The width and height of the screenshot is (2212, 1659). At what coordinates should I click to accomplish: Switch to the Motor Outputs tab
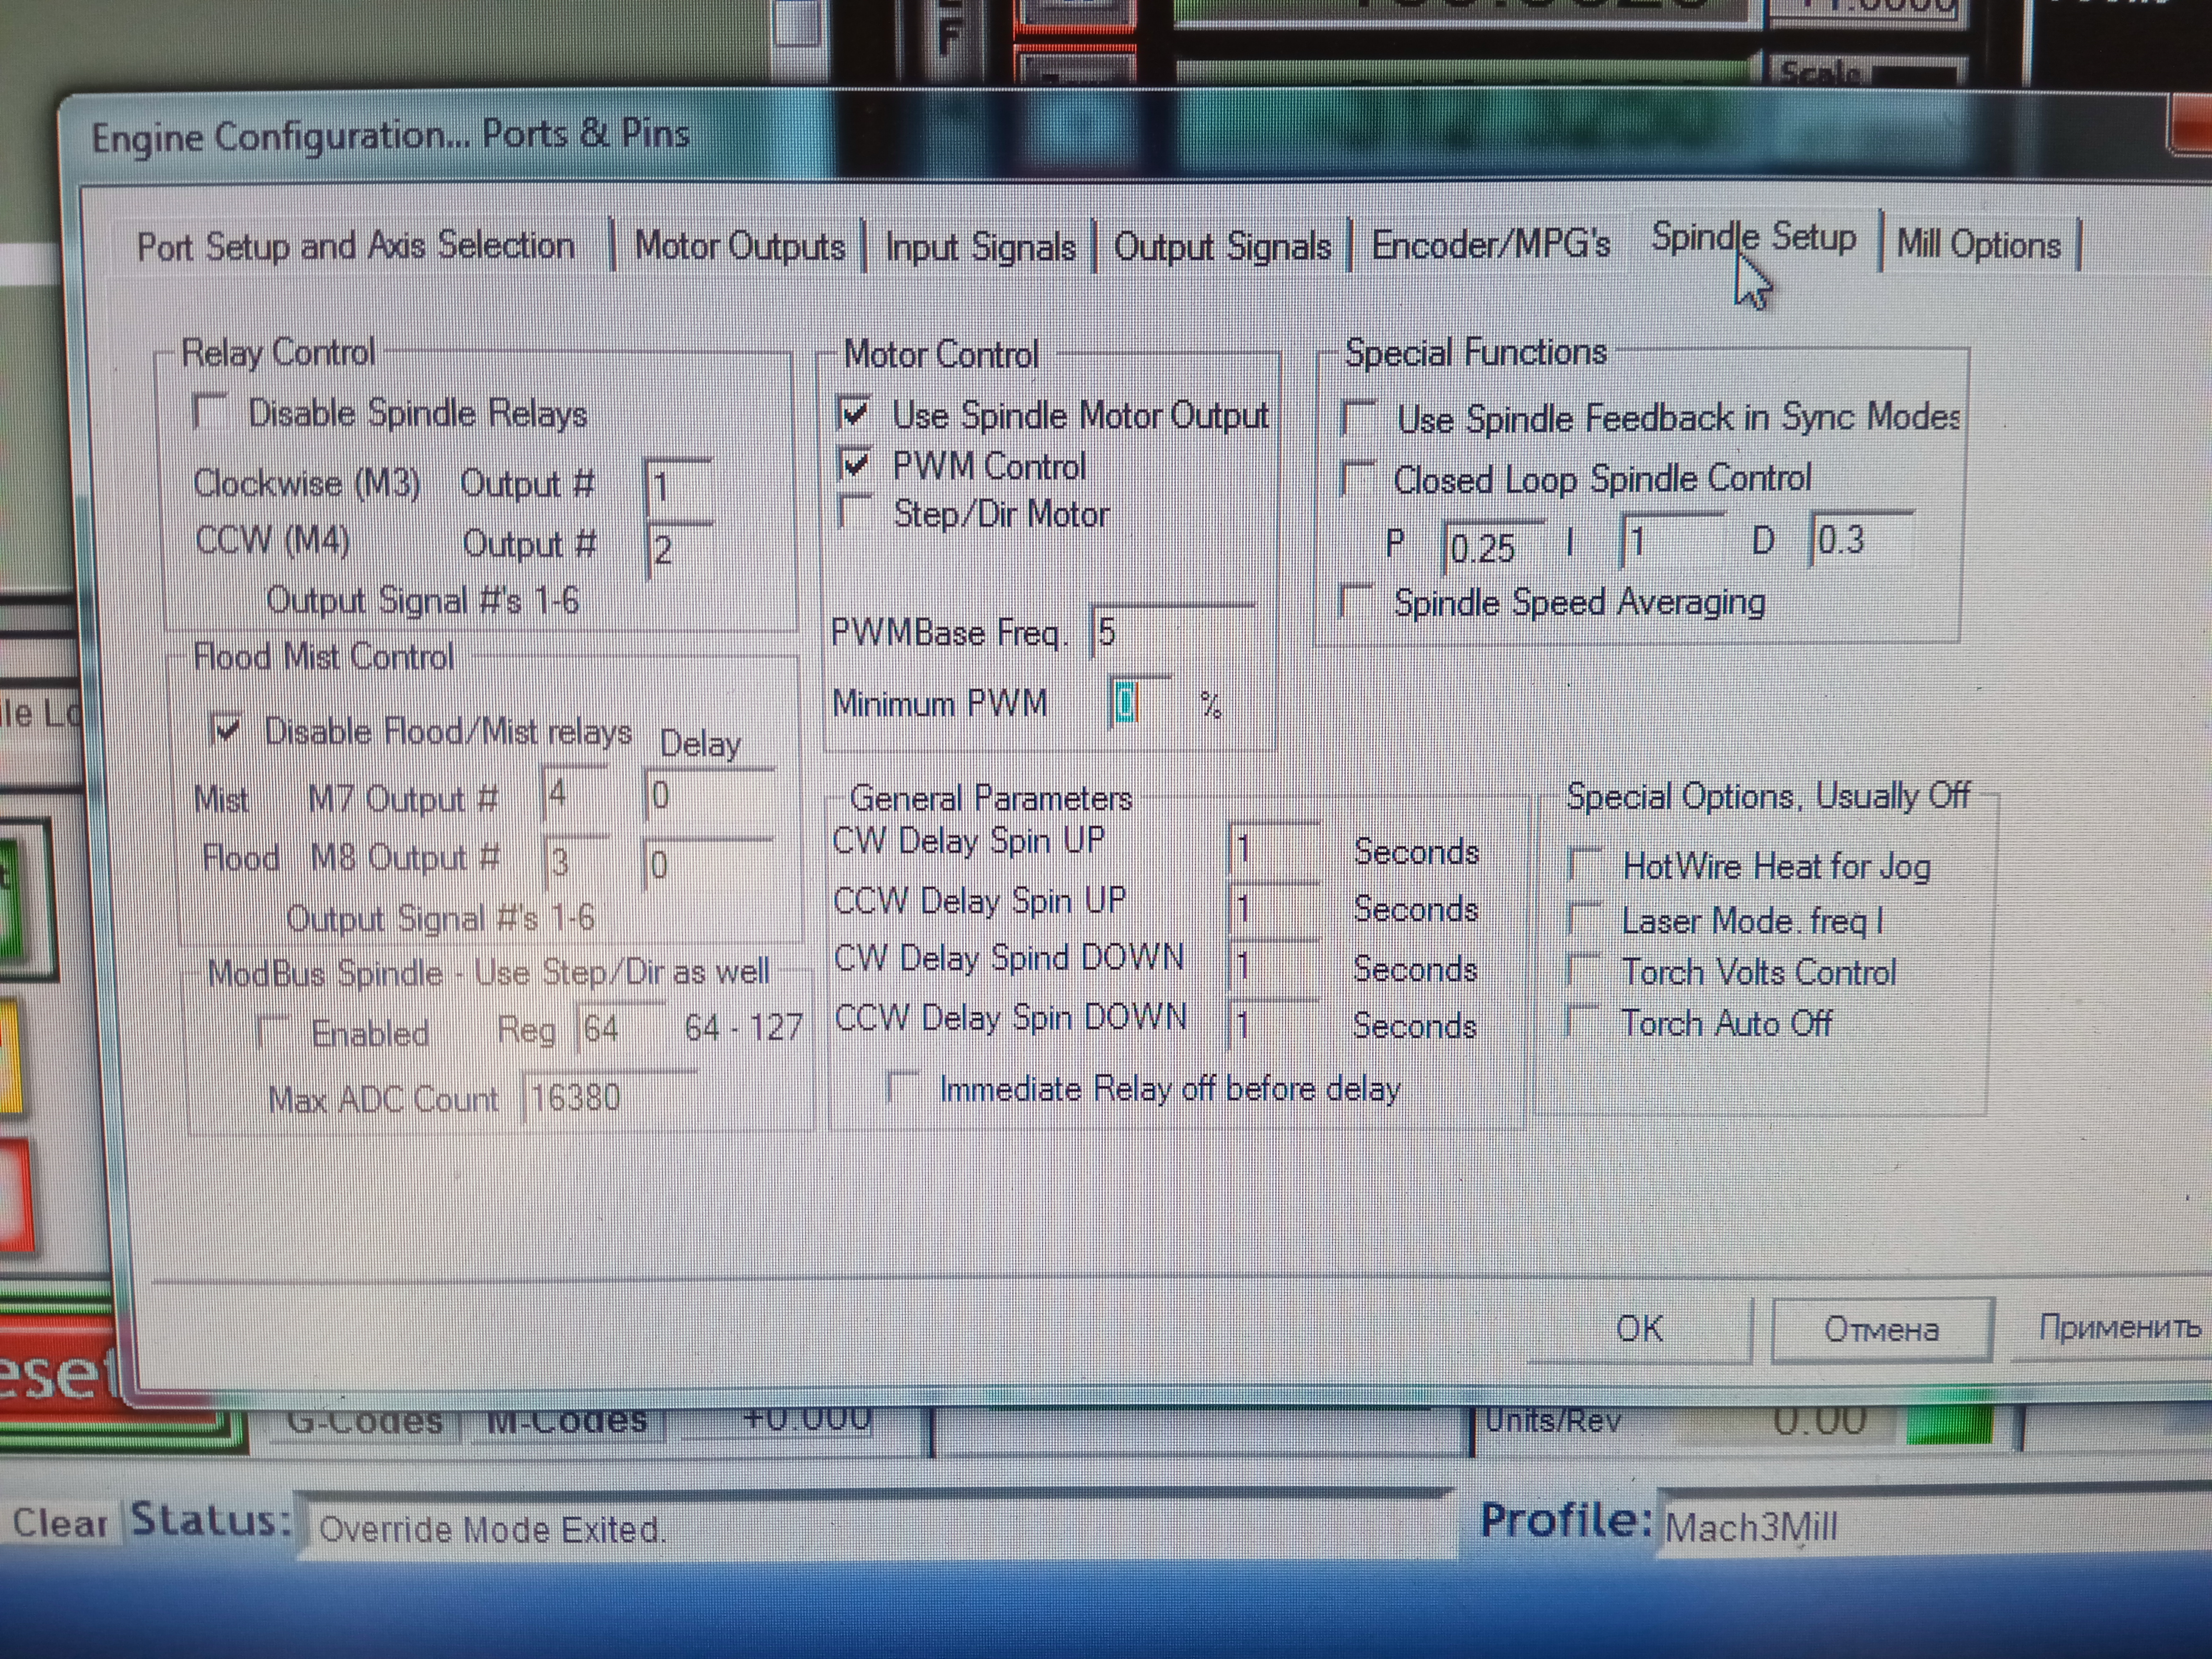(739, 246)
